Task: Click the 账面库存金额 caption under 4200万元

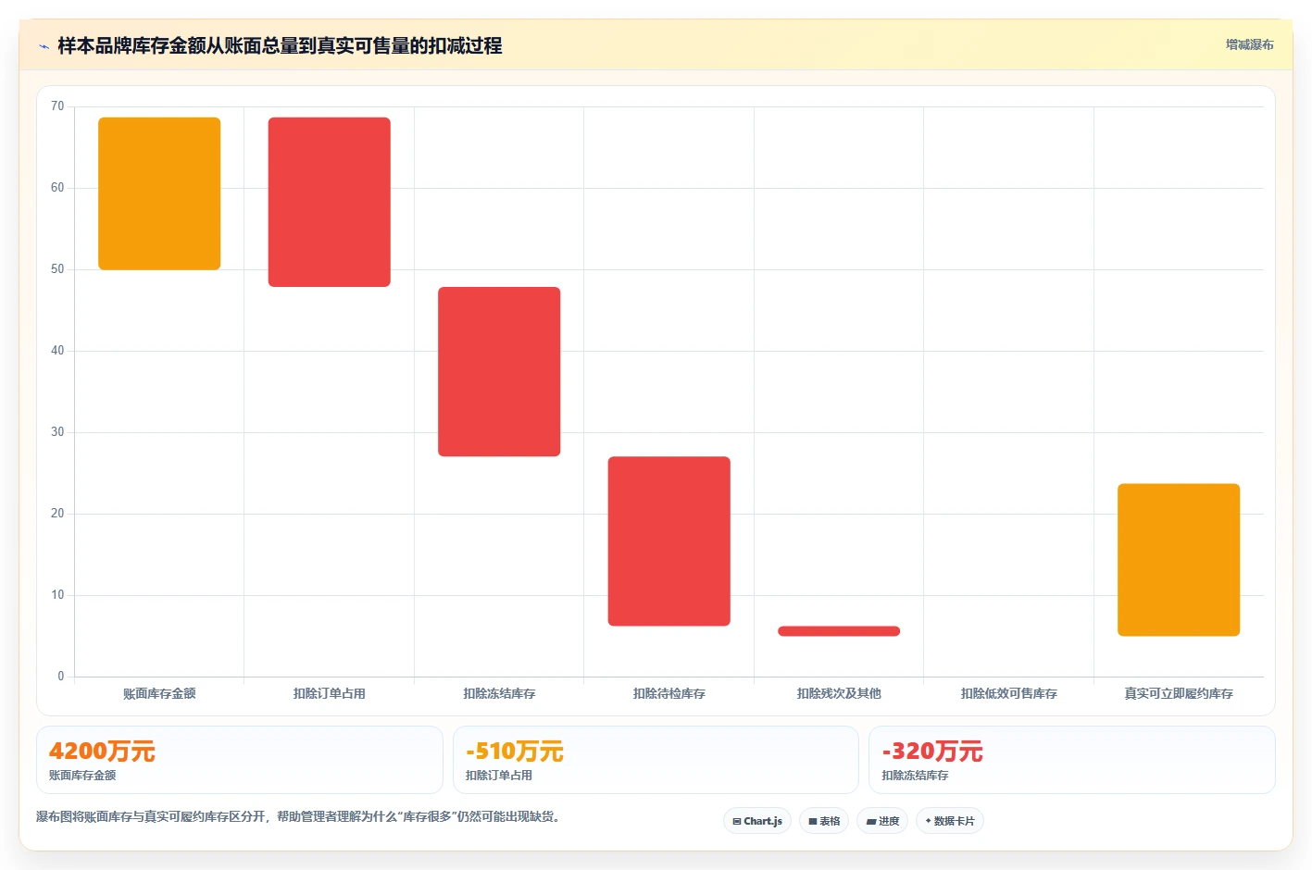Action: (x=82, y=776)
